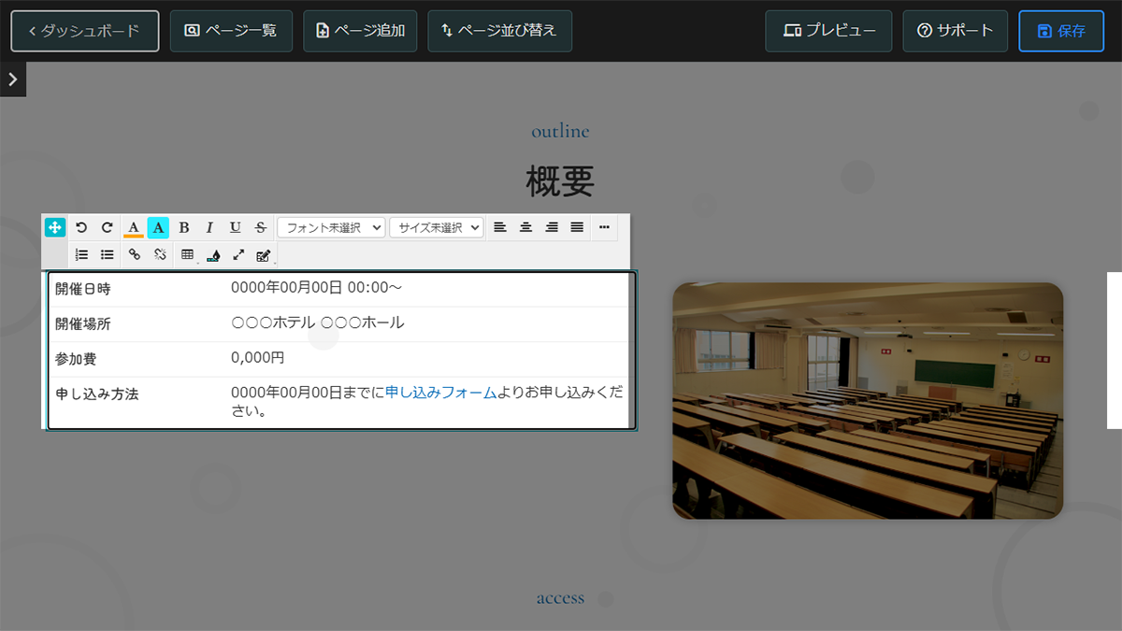Open the サイズ未選択 size dropdown
The height and width of the screenshot is (631, 1122).
(436, 226)
